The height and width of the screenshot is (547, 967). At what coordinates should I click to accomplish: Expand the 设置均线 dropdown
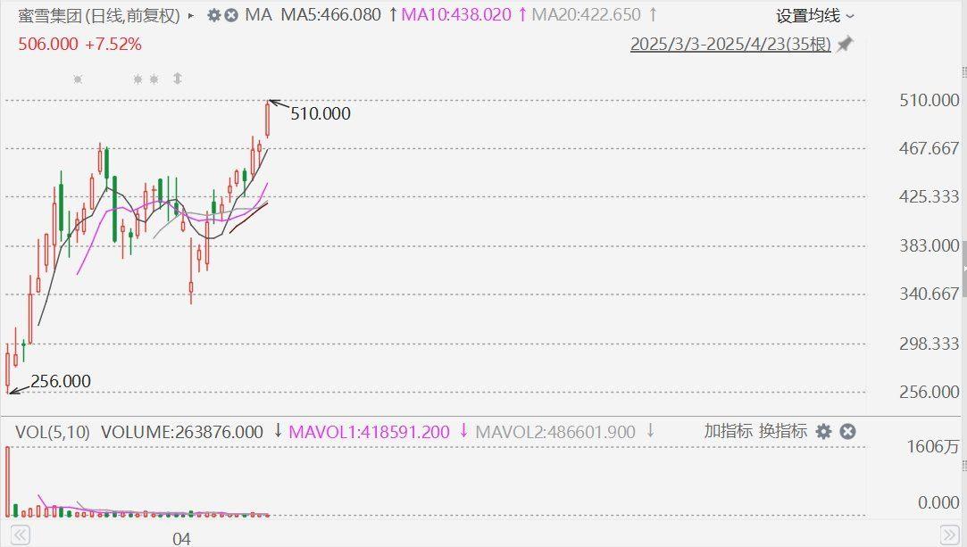pyautogui.click(x=814, y=16)
